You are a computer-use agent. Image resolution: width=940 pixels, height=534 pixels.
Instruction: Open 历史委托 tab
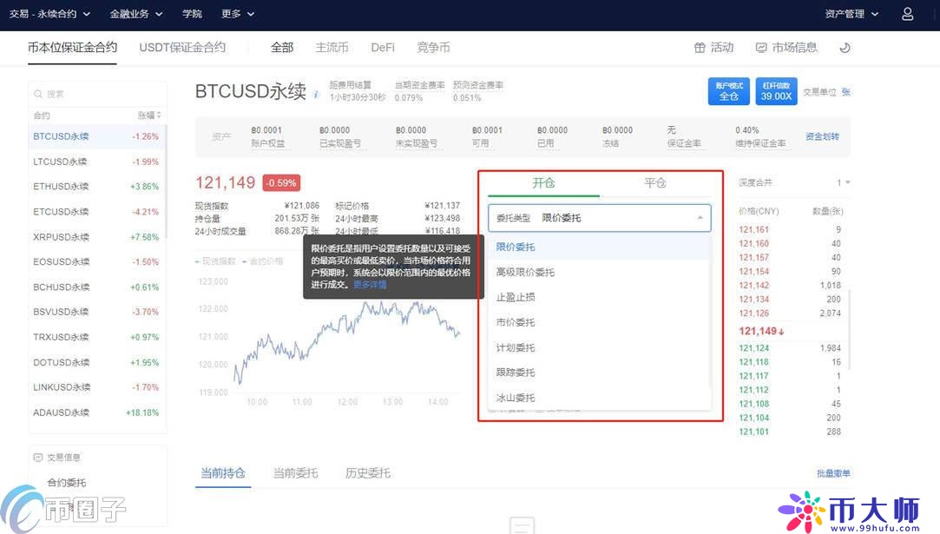pos(367,473)
